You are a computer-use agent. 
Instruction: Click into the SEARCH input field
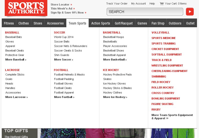[x=145, y=12]
